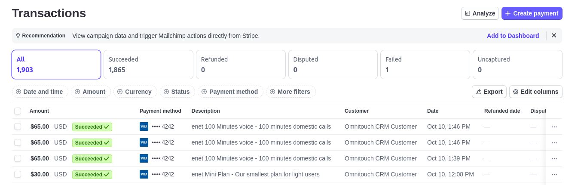This screenshot has width=581, height=185.
Task: Open the Analyze chart view
Action: (x=480, y=13)
